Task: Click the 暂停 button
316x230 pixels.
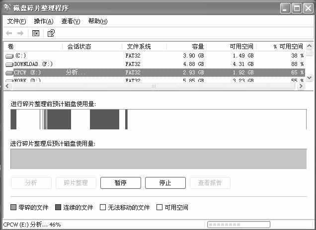Action: click(x=121, y=183)
